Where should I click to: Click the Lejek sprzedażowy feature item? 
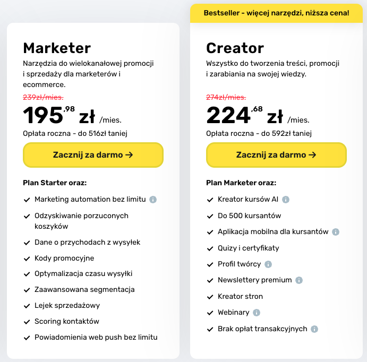pyautogui.click(x=67, y=305)
